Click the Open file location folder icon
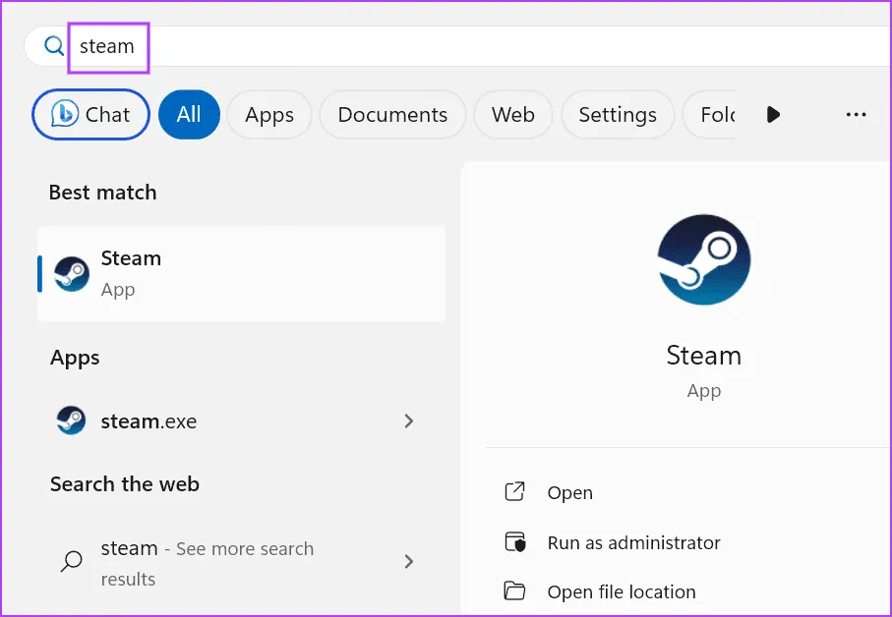The width and height of the screenshot is (892, 617). (x=514, y=591)
